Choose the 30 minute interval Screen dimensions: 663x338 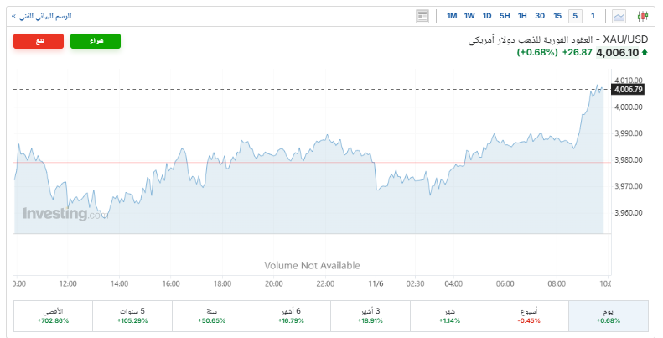(x=540, y=16)
